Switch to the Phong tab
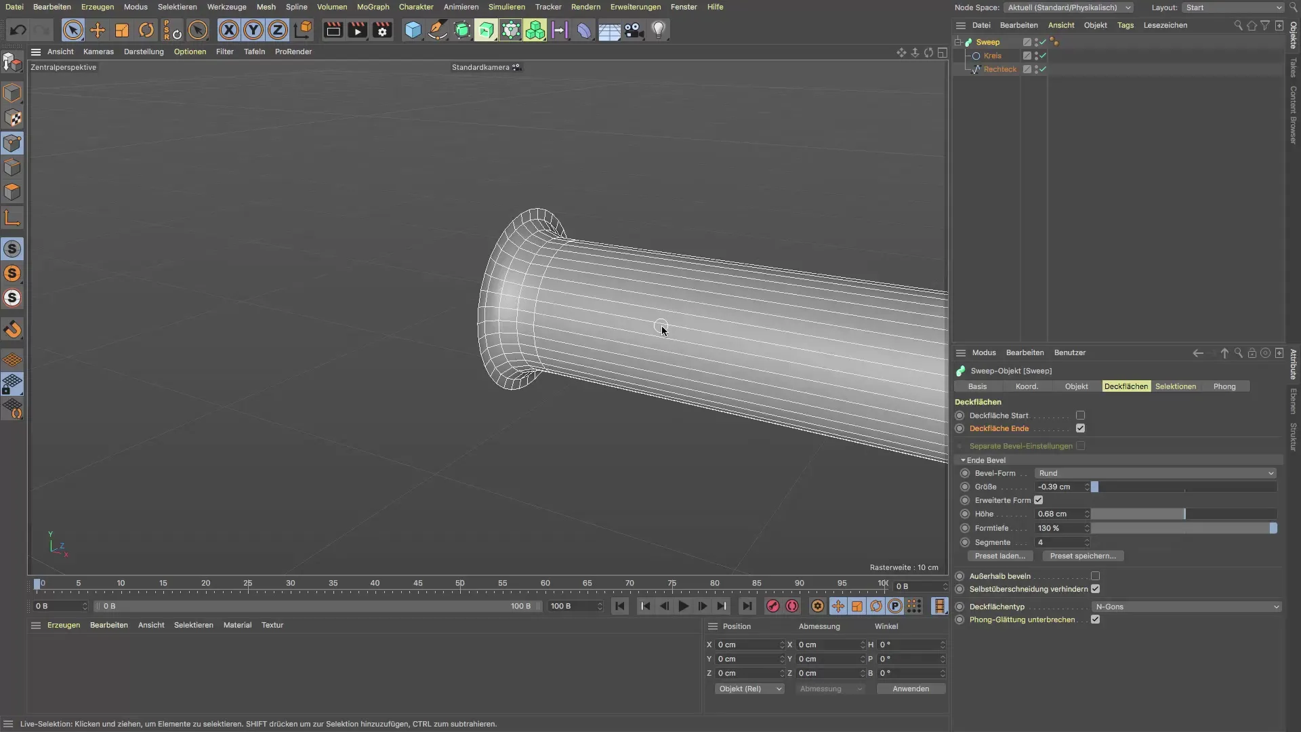Image resolution: width=1301 pixels, height=732 pixels. point(1224,386)
